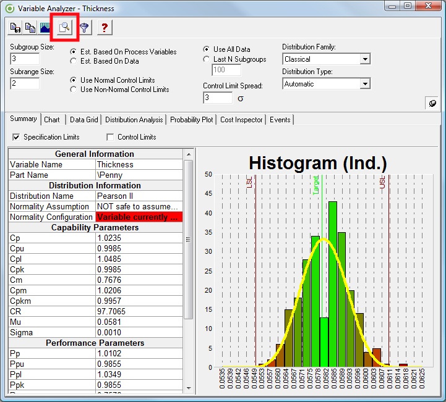Click the Subgroup Size input field
446x402 pixels.
(25, 59)
